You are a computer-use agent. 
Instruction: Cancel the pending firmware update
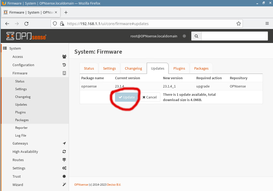pyautogui.click(x=150, y=97)
